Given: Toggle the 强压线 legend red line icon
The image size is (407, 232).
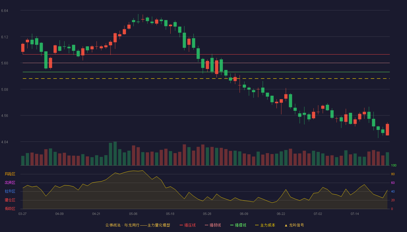Looking at the screenshot, I should [181, 225].
